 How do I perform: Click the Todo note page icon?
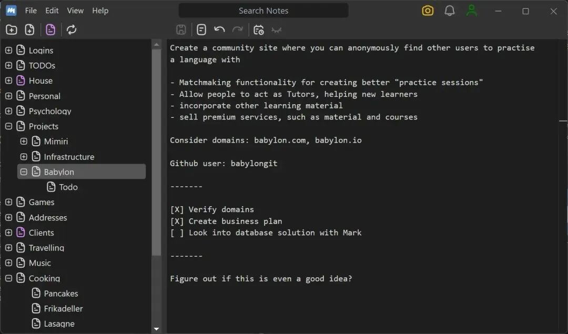pyautogui.click(x=52, y=187)
